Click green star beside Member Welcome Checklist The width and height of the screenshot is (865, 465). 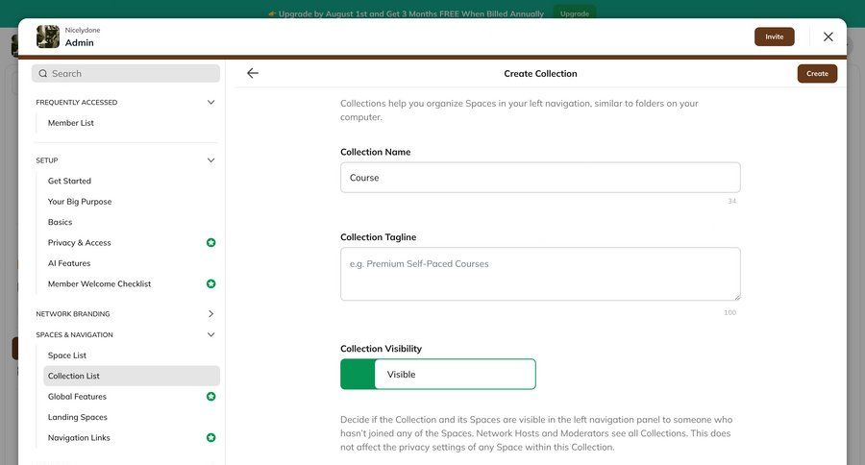click(210, 284)
